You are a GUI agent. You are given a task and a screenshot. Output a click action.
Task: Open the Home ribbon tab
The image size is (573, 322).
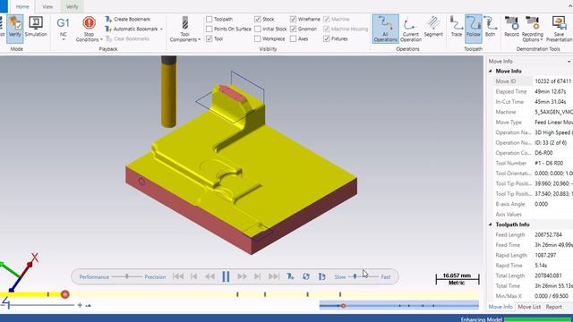[21, 6]
